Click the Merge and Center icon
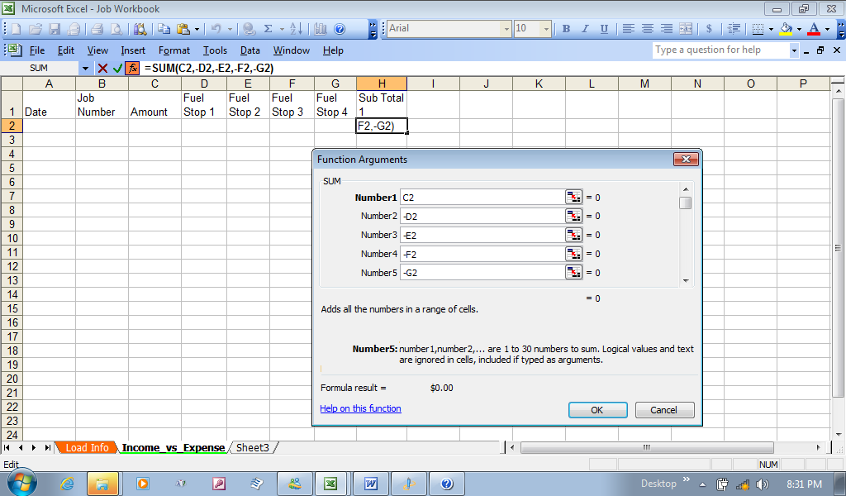This screenshot has height=496, width=846. pos(686,29)
